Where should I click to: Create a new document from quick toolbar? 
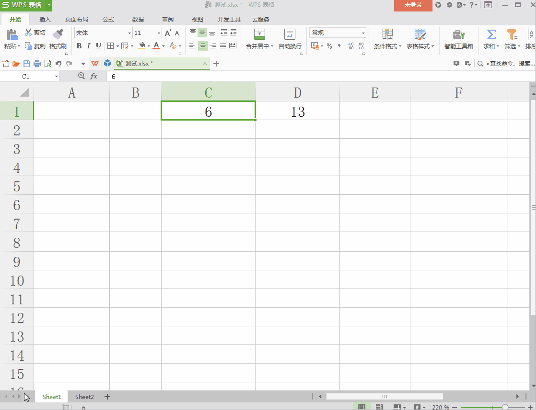[6, 64]
